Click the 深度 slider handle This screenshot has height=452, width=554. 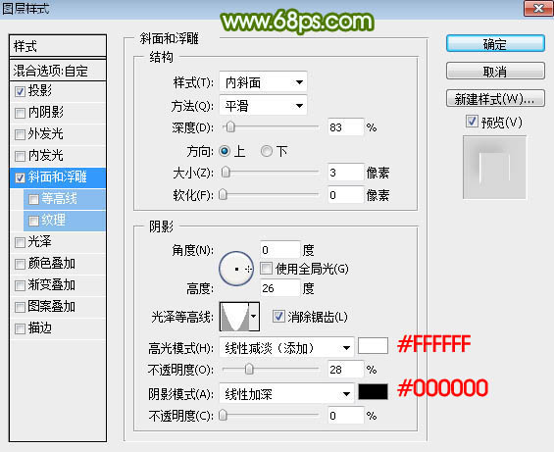pyautogui.click(x=230, y=126)
